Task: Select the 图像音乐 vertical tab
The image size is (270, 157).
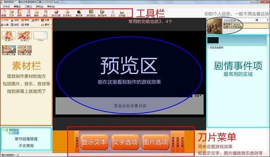Action: coord(173,142)
